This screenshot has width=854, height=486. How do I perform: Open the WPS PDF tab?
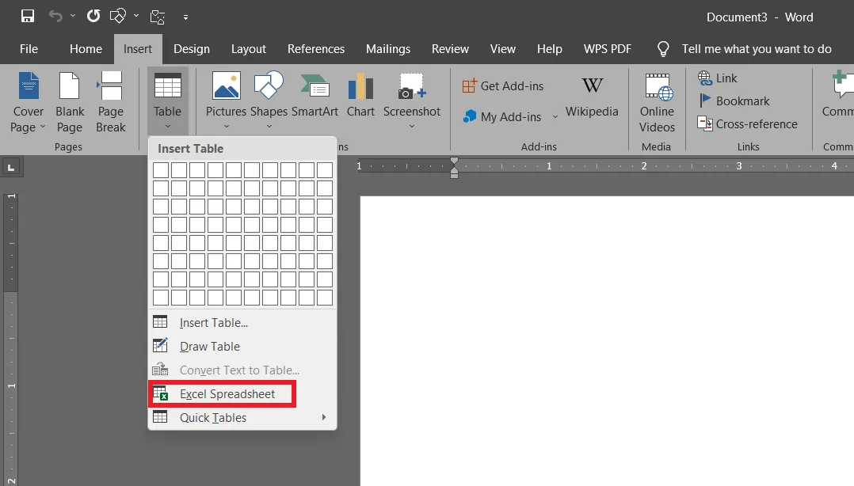(x=608, y=49)
